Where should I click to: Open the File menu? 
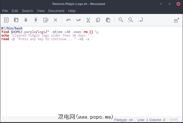tap(5, 11)
